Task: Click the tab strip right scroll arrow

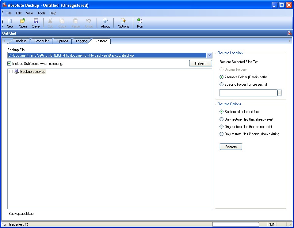Action: coord(289,41)
